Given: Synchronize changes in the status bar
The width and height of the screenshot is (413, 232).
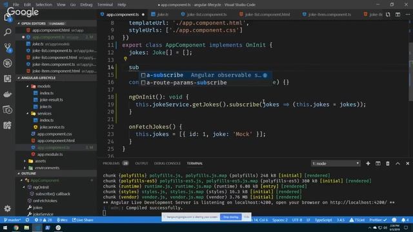Looking at the screenshot, I should (27, 220).
